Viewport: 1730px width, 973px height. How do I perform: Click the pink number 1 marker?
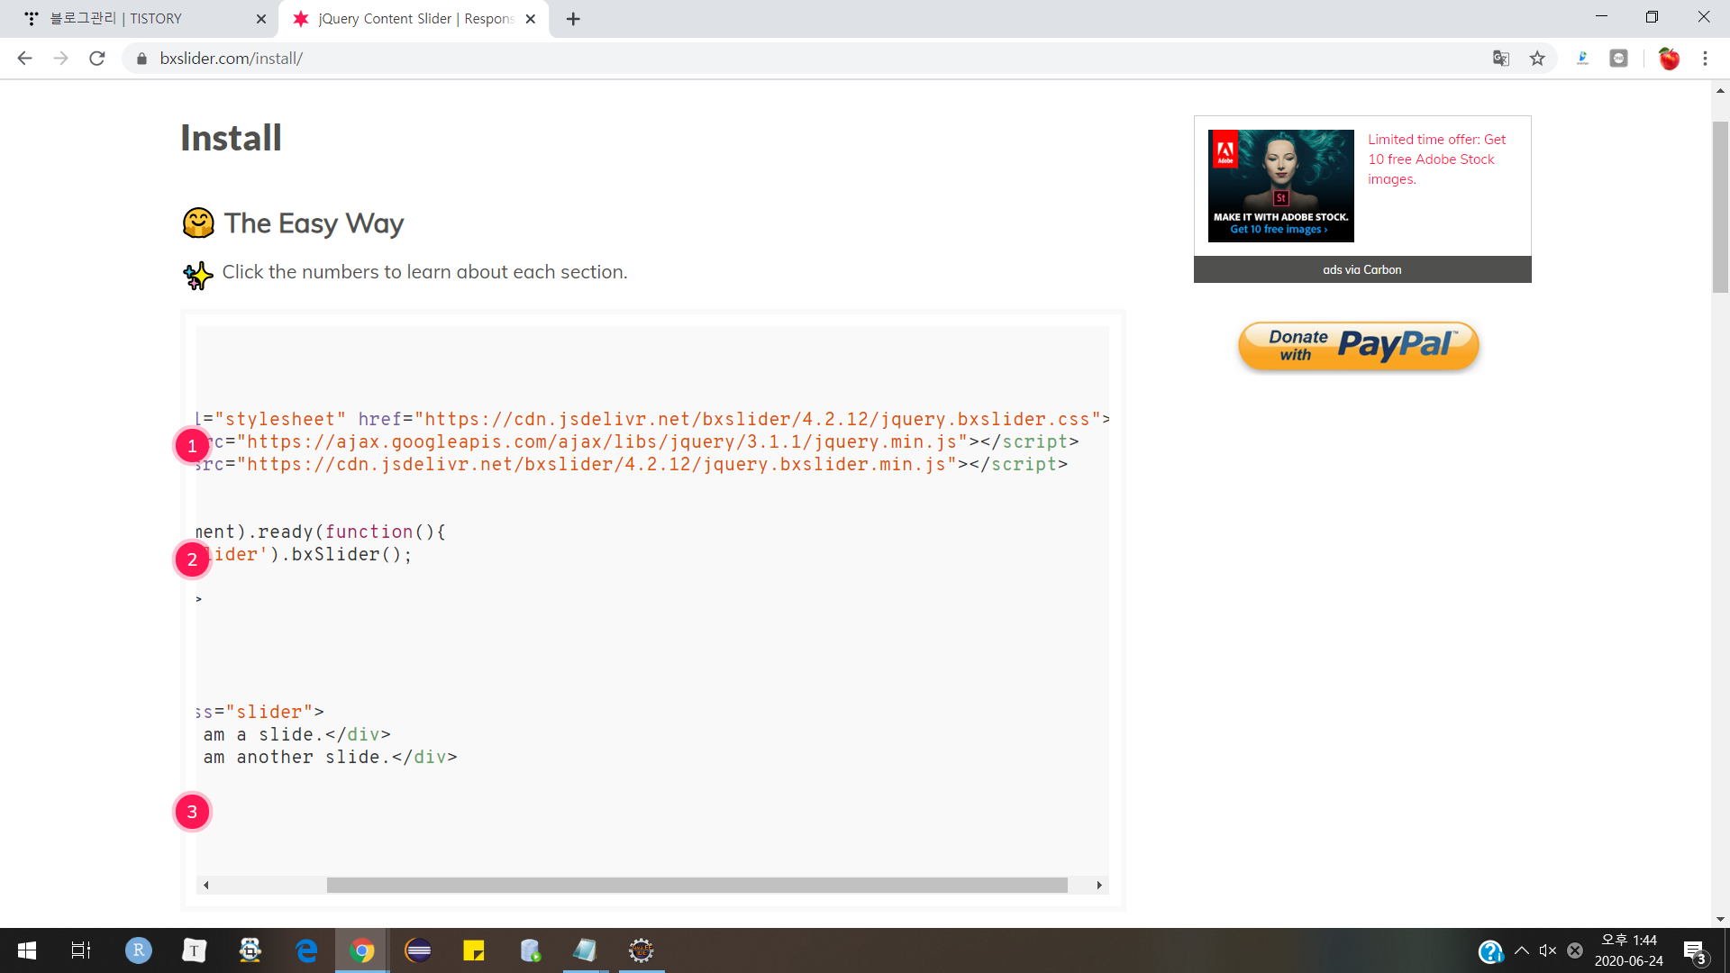192,446
